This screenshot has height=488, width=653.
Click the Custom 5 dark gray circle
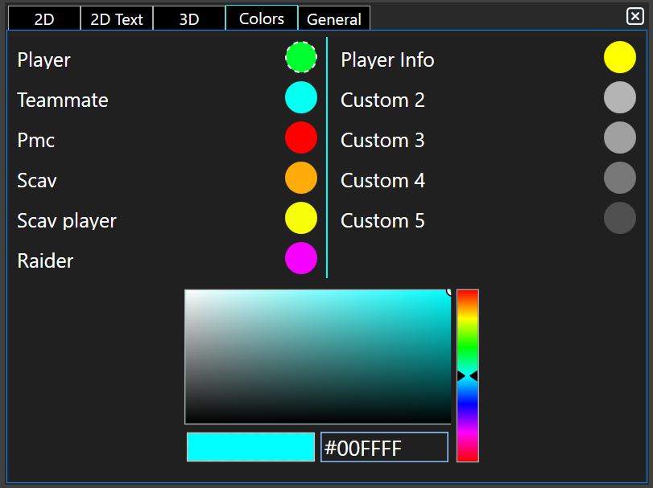tap(620, 218)
